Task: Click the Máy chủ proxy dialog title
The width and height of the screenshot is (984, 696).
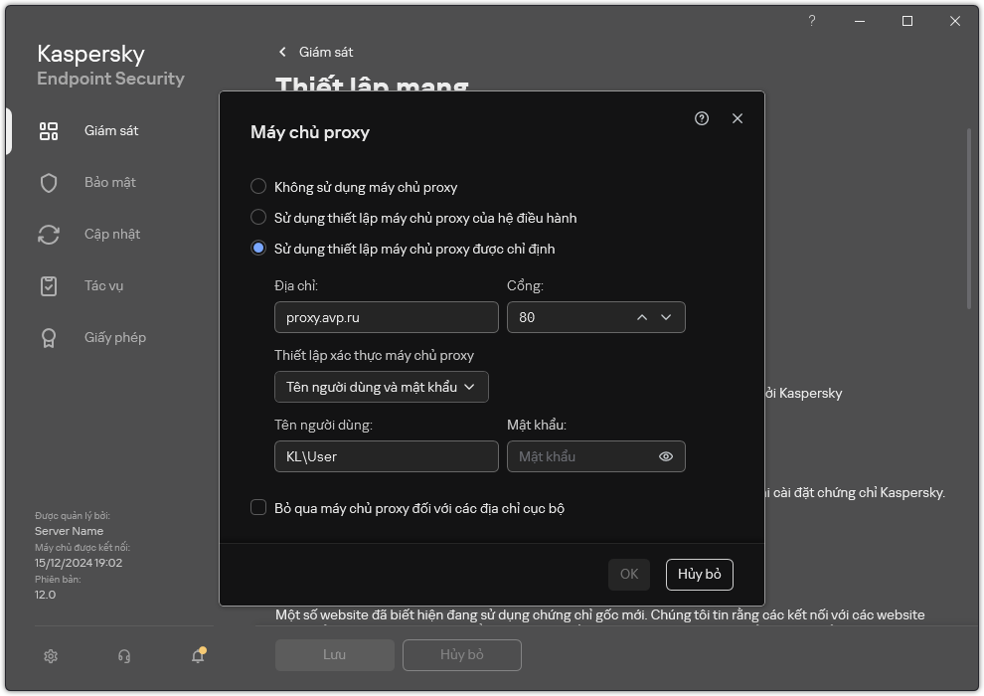Action: (310, 132)
